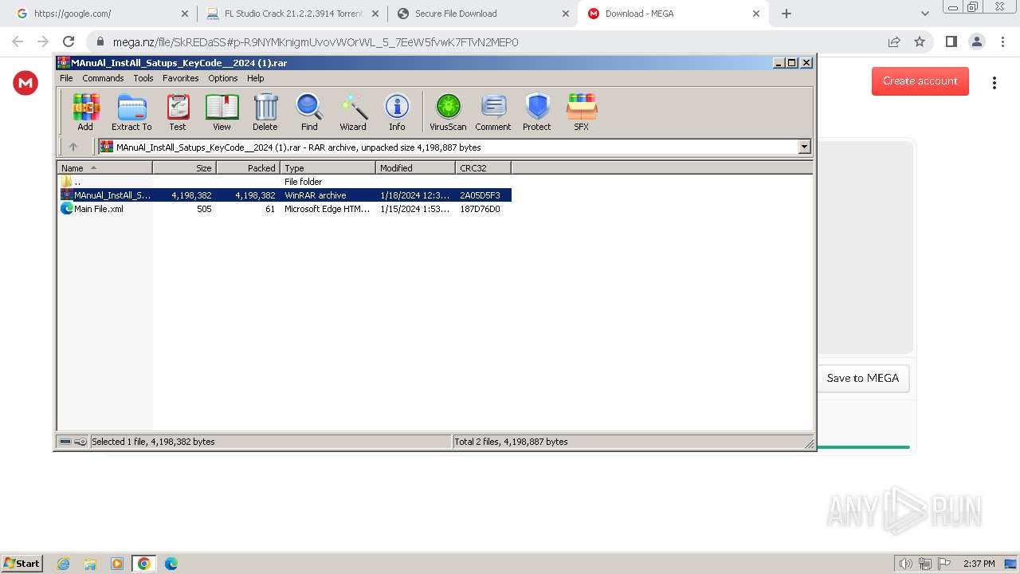The height and width of the screenshot is (574, 1020).
Task: Run VirusScan on archive
Action: (x=448, y=112)
